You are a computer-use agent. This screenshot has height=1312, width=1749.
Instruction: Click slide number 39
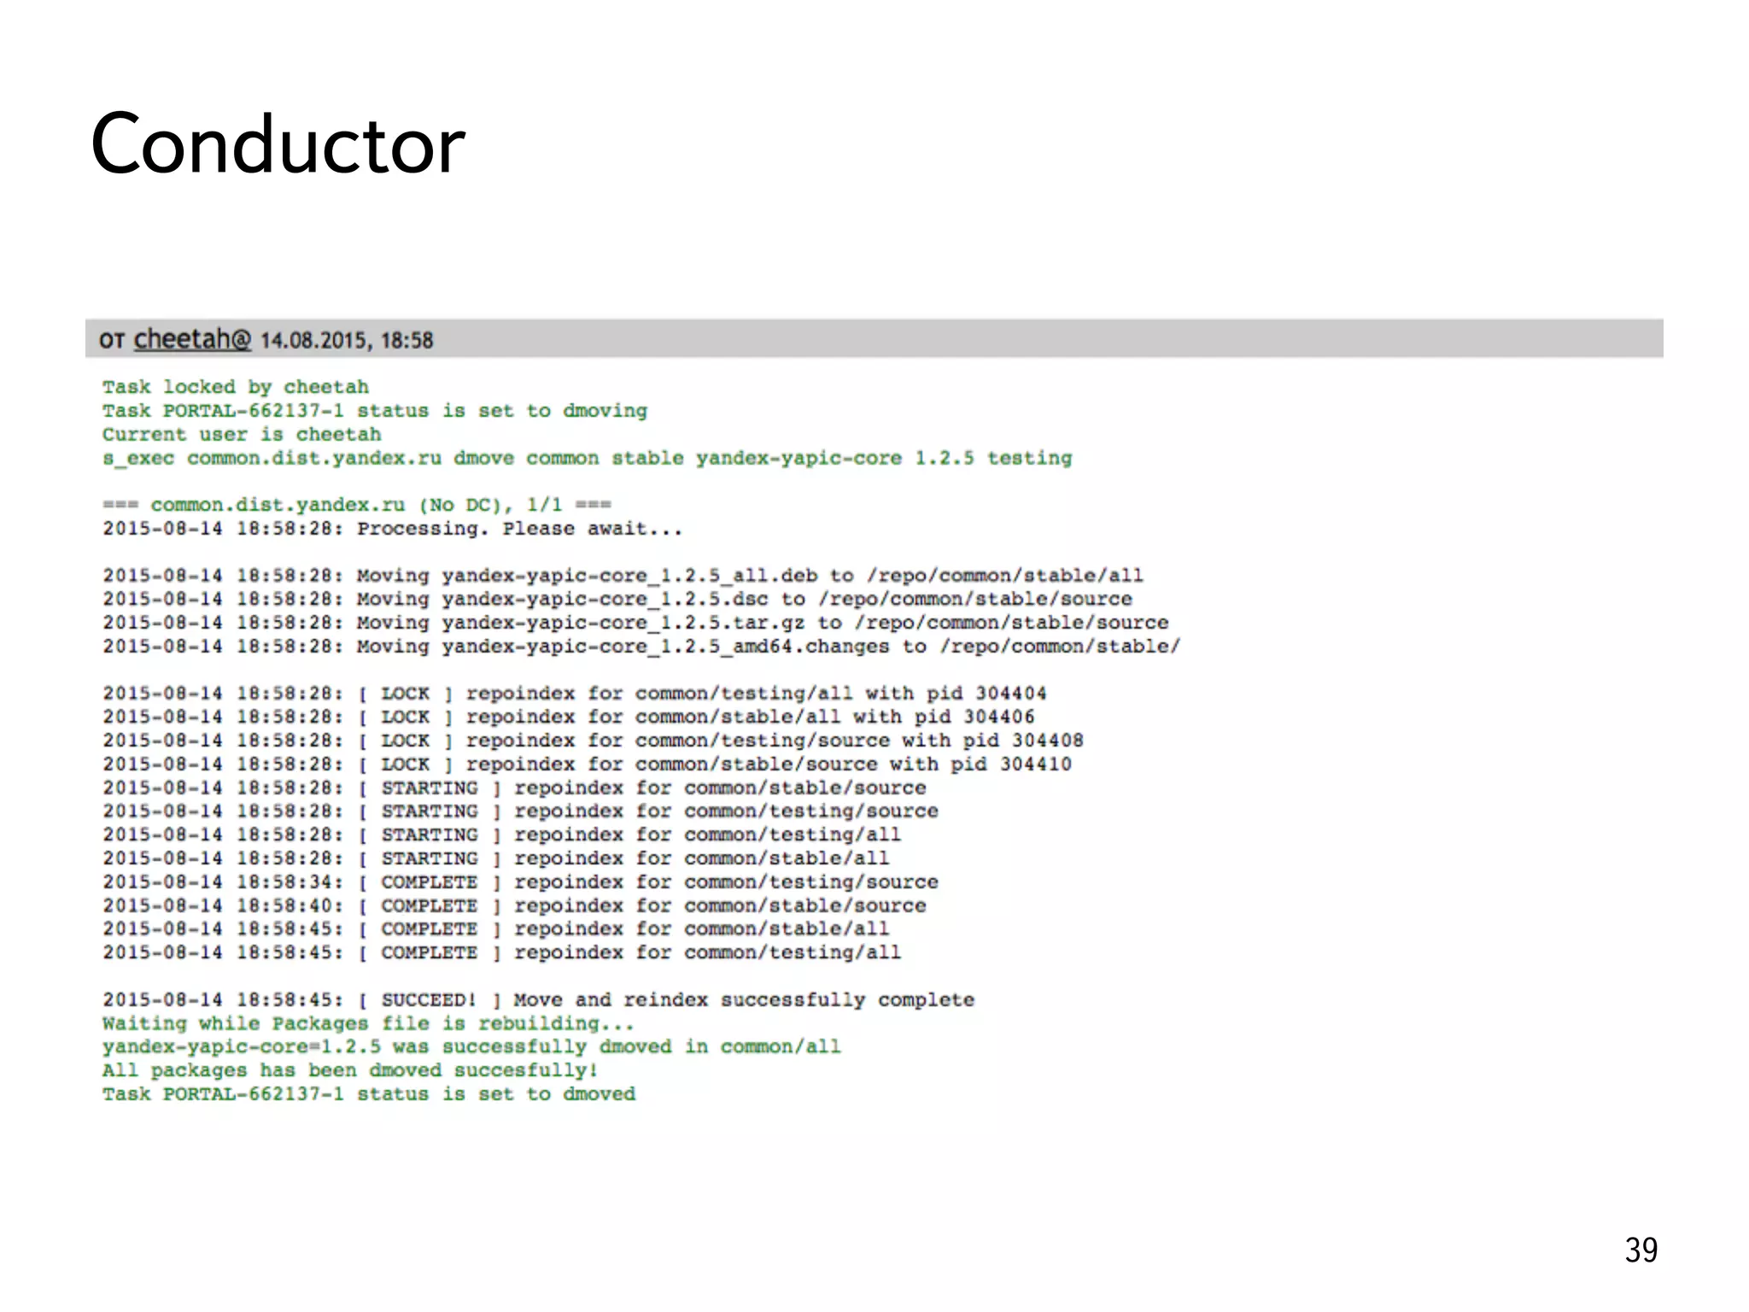[x=1640, y=1250]
